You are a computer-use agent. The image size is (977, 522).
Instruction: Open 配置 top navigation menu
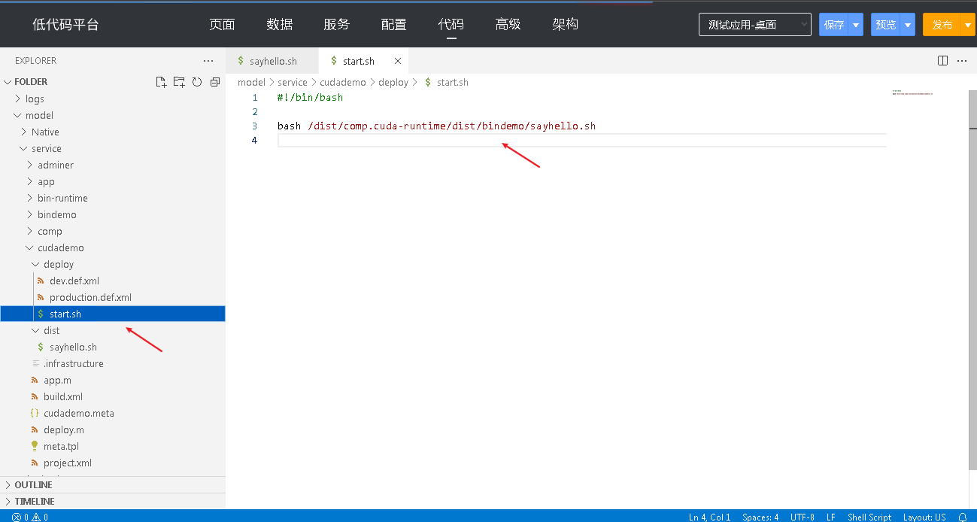[394, 24]
